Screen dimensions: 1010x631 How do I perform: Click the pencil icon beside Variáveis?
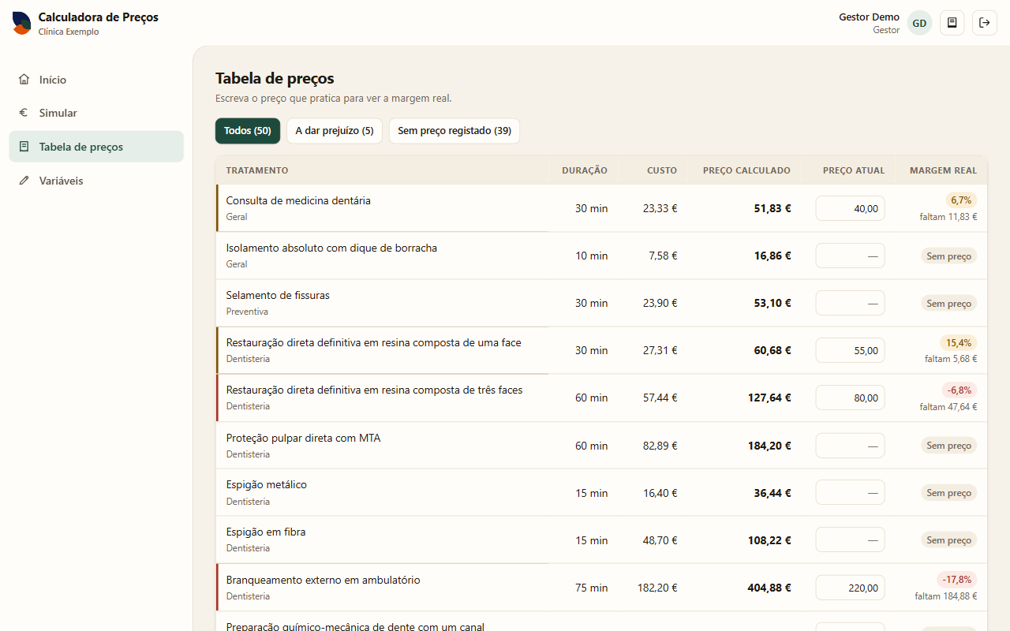click(x=24, y=181)
